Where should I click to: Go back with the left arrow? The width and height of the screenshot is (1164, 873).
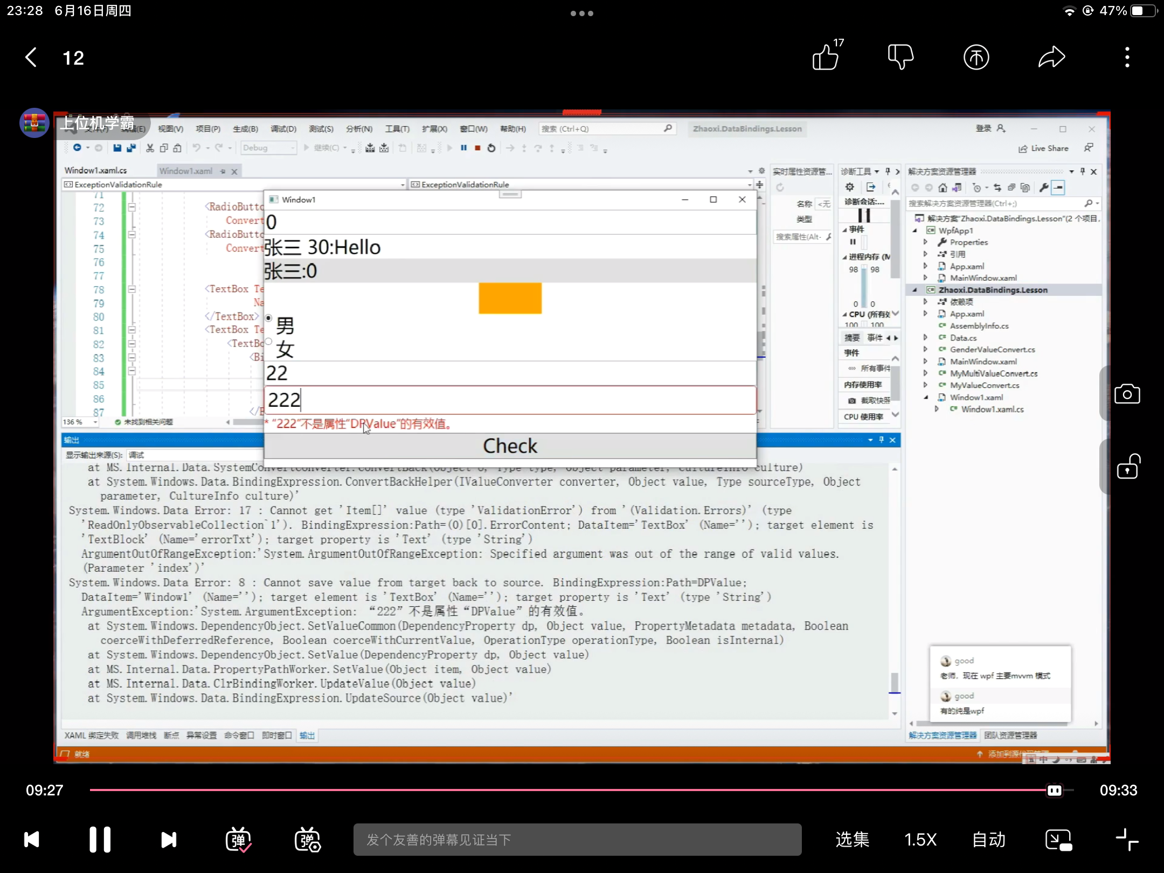coord(31,57)
